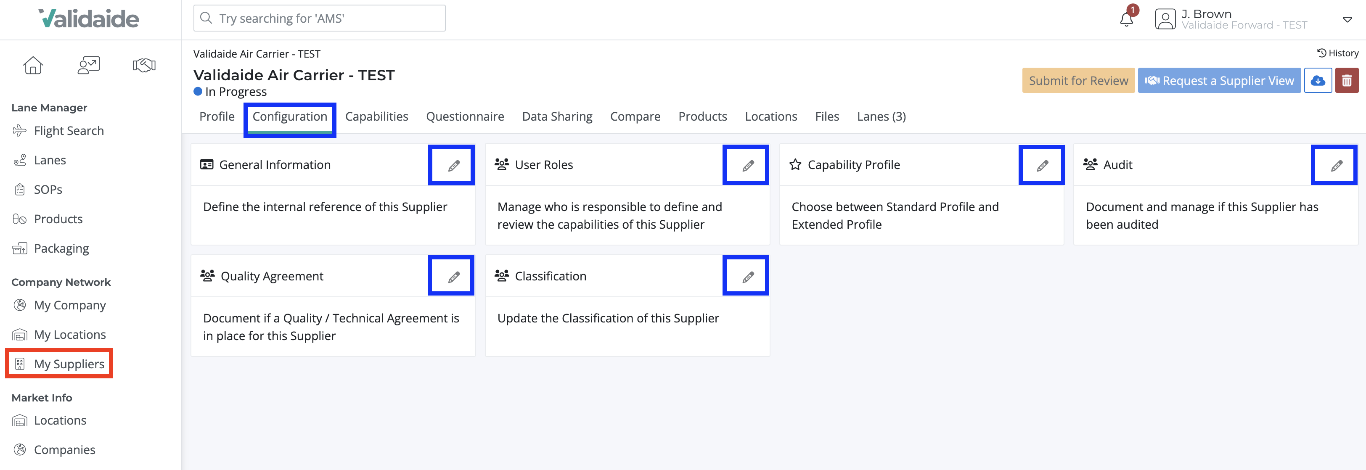Click the J. Brown user name
This screenshot has height=470, width=1366.
(1206, 14)
